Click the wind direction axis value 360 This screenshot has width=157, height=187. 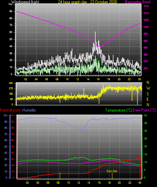(x=11, y=83)
